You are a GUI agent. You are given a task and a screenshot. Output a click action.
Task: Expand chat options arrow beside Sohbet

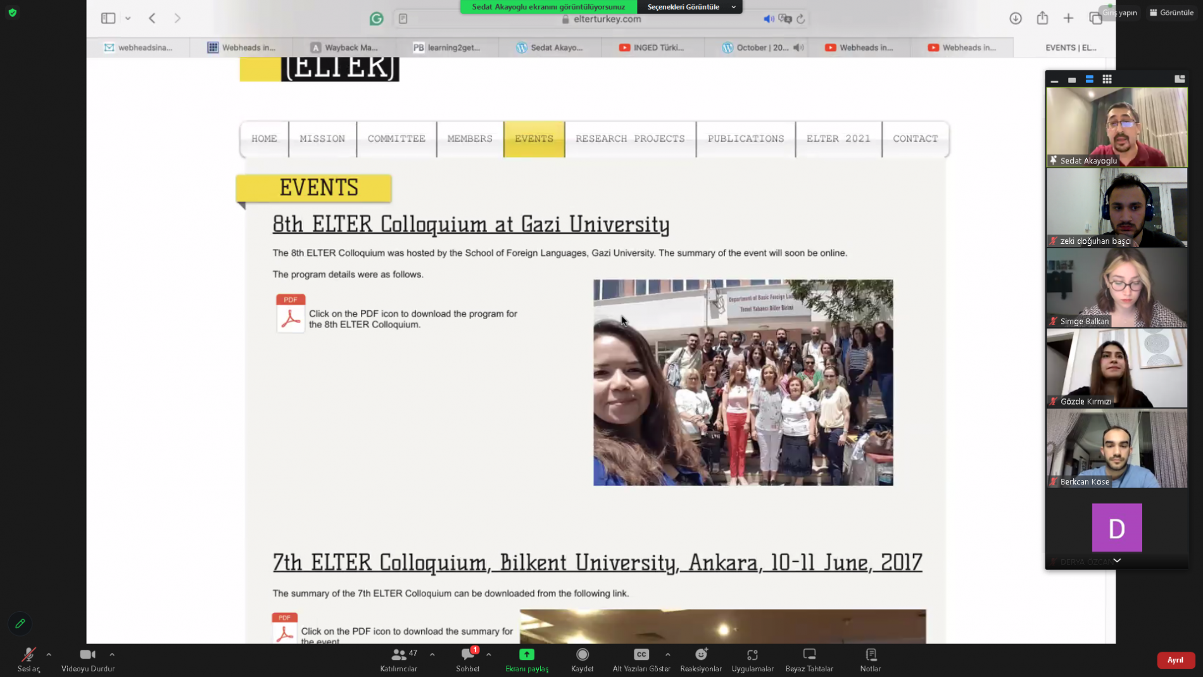click(x=489, y=654)
